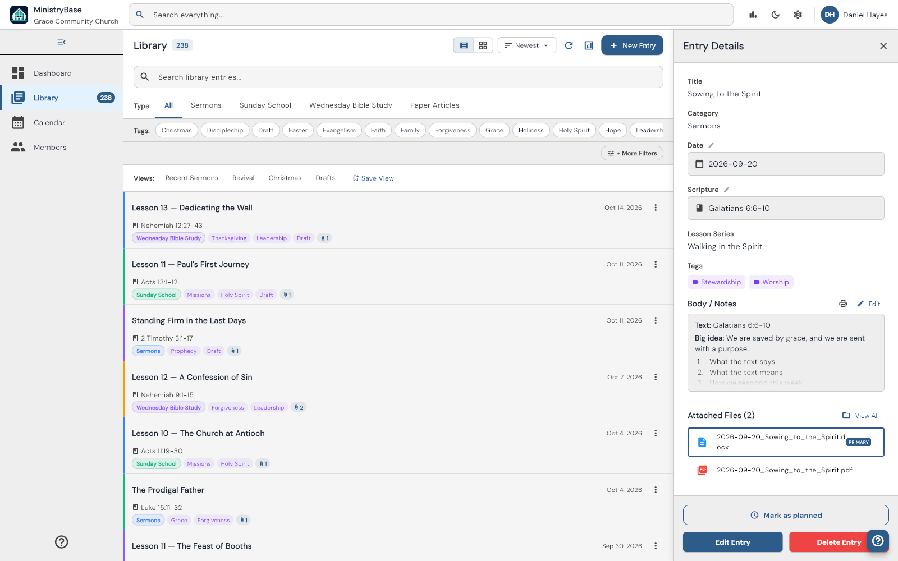898x561 pixels.
Task: Collapse the sidebar menu icon
Action: pyautogui.click(x=62, y=42)
